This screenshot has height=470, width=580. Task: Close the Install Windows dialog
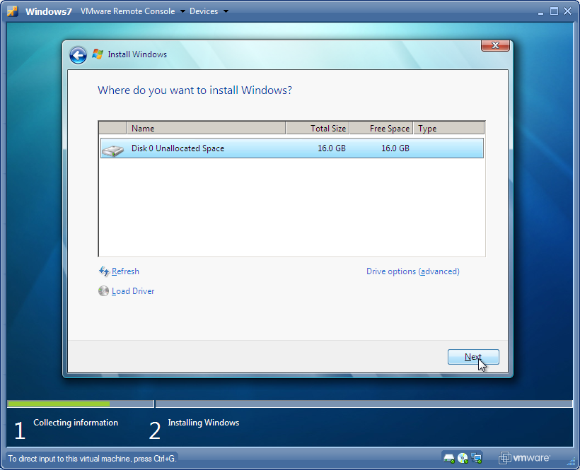click(x=495, y=45)
